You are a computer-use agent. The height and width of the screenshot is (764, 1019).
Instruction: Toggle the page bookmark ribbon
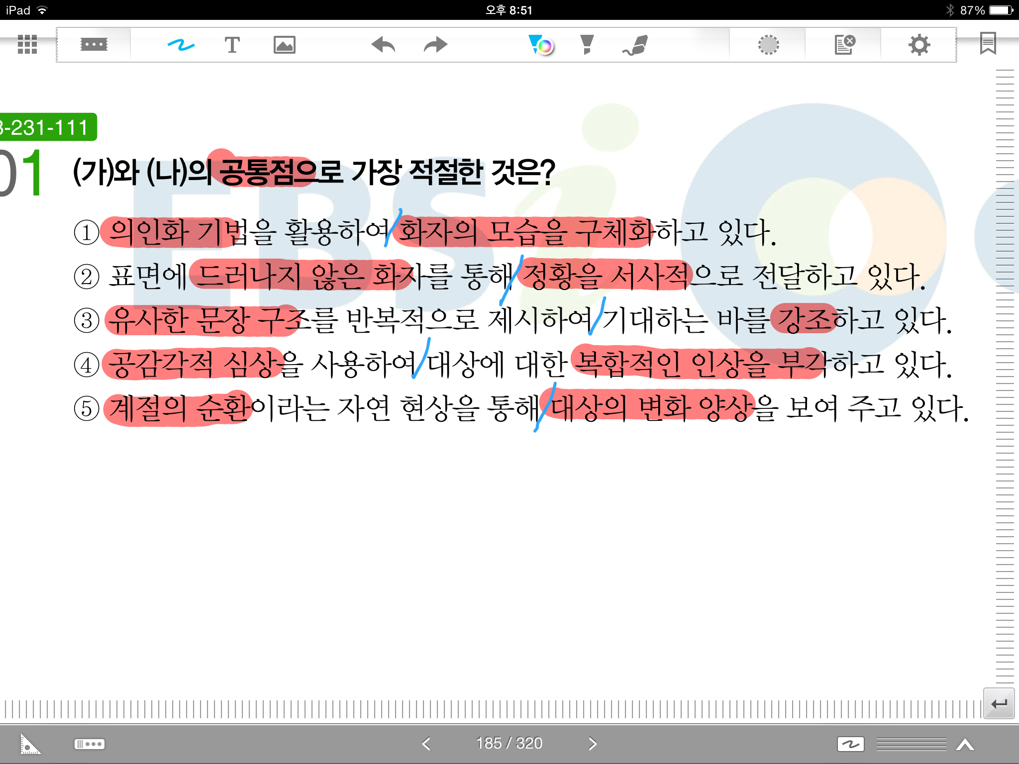[x=988, y=44]
